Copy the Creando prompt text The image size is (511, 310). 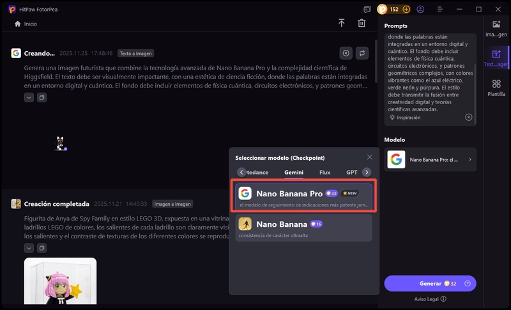point(42,97)
